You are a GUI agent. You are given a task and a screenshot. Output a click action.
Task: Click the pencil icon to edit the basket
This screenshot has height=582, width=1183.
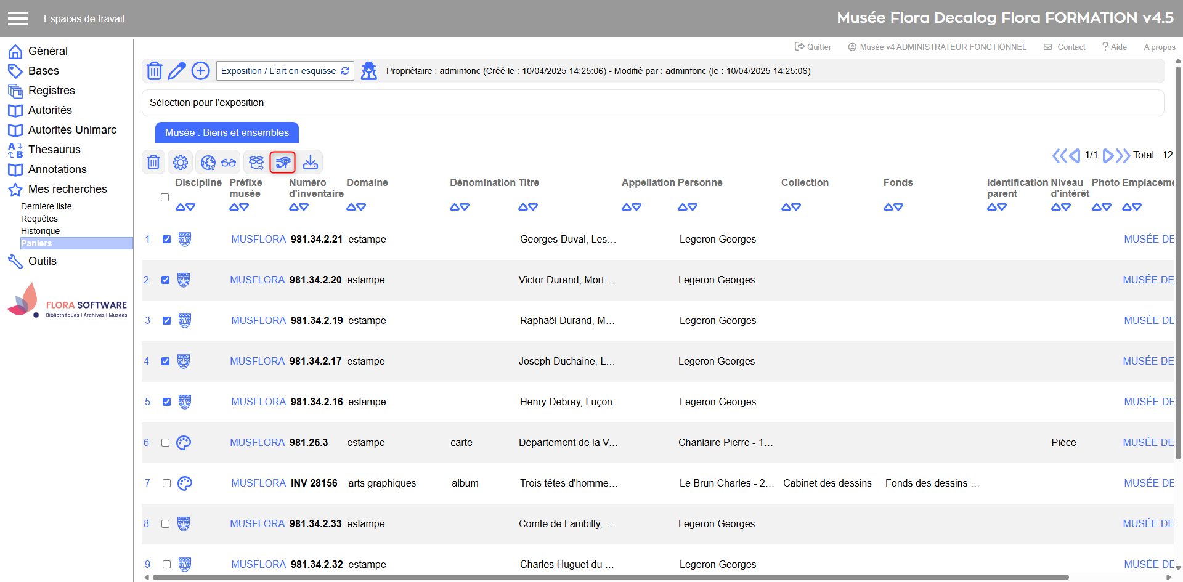(x=177, y=71)
